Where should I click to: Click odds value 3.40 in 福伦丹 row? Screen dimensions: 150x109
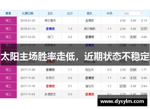[133, 86]
